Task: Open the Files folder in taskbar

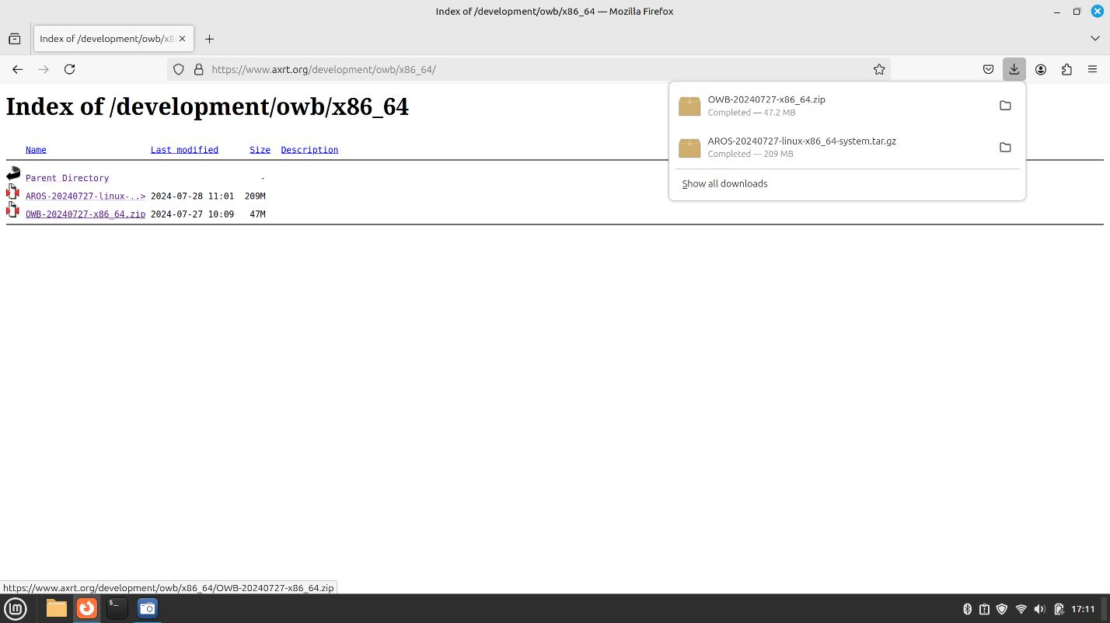Action: pos(57,608)
